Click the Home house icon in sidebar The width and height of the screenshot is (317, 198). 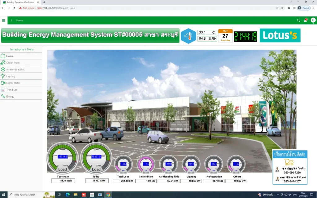[3, 56]
